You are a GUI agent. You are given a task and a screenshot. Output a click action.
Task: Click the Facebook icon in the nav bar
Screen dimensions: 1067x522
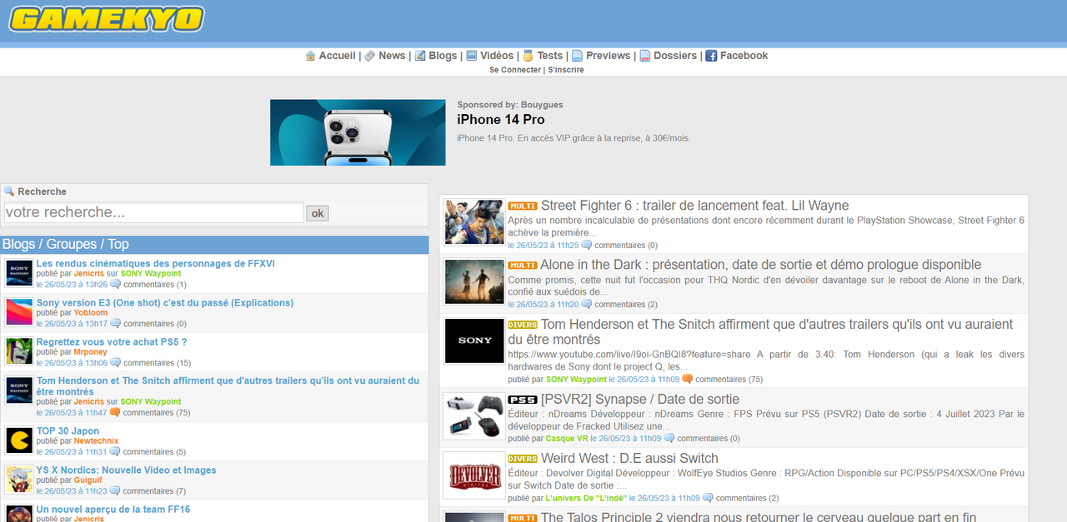(x=711, y=56)
